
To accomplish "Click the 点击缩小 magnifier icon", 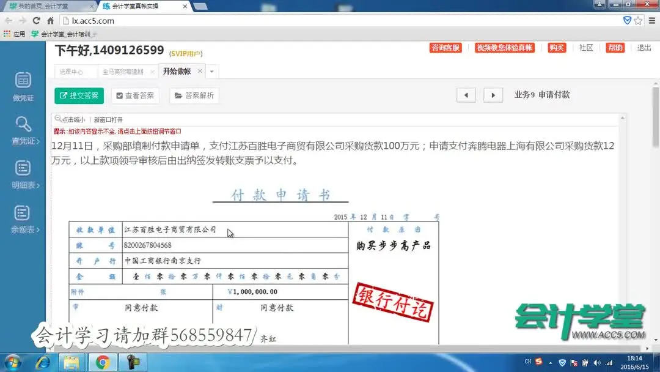I will (x=57, y=119).
